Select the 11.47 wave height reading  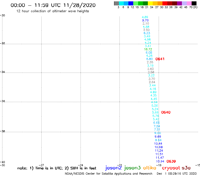point(160,158)
